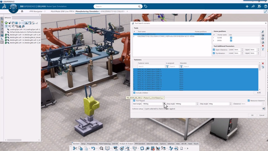Select WeldingR1 Left 1 A tree item
This screenshot has width=268, height=151.
tap(23, 35)
